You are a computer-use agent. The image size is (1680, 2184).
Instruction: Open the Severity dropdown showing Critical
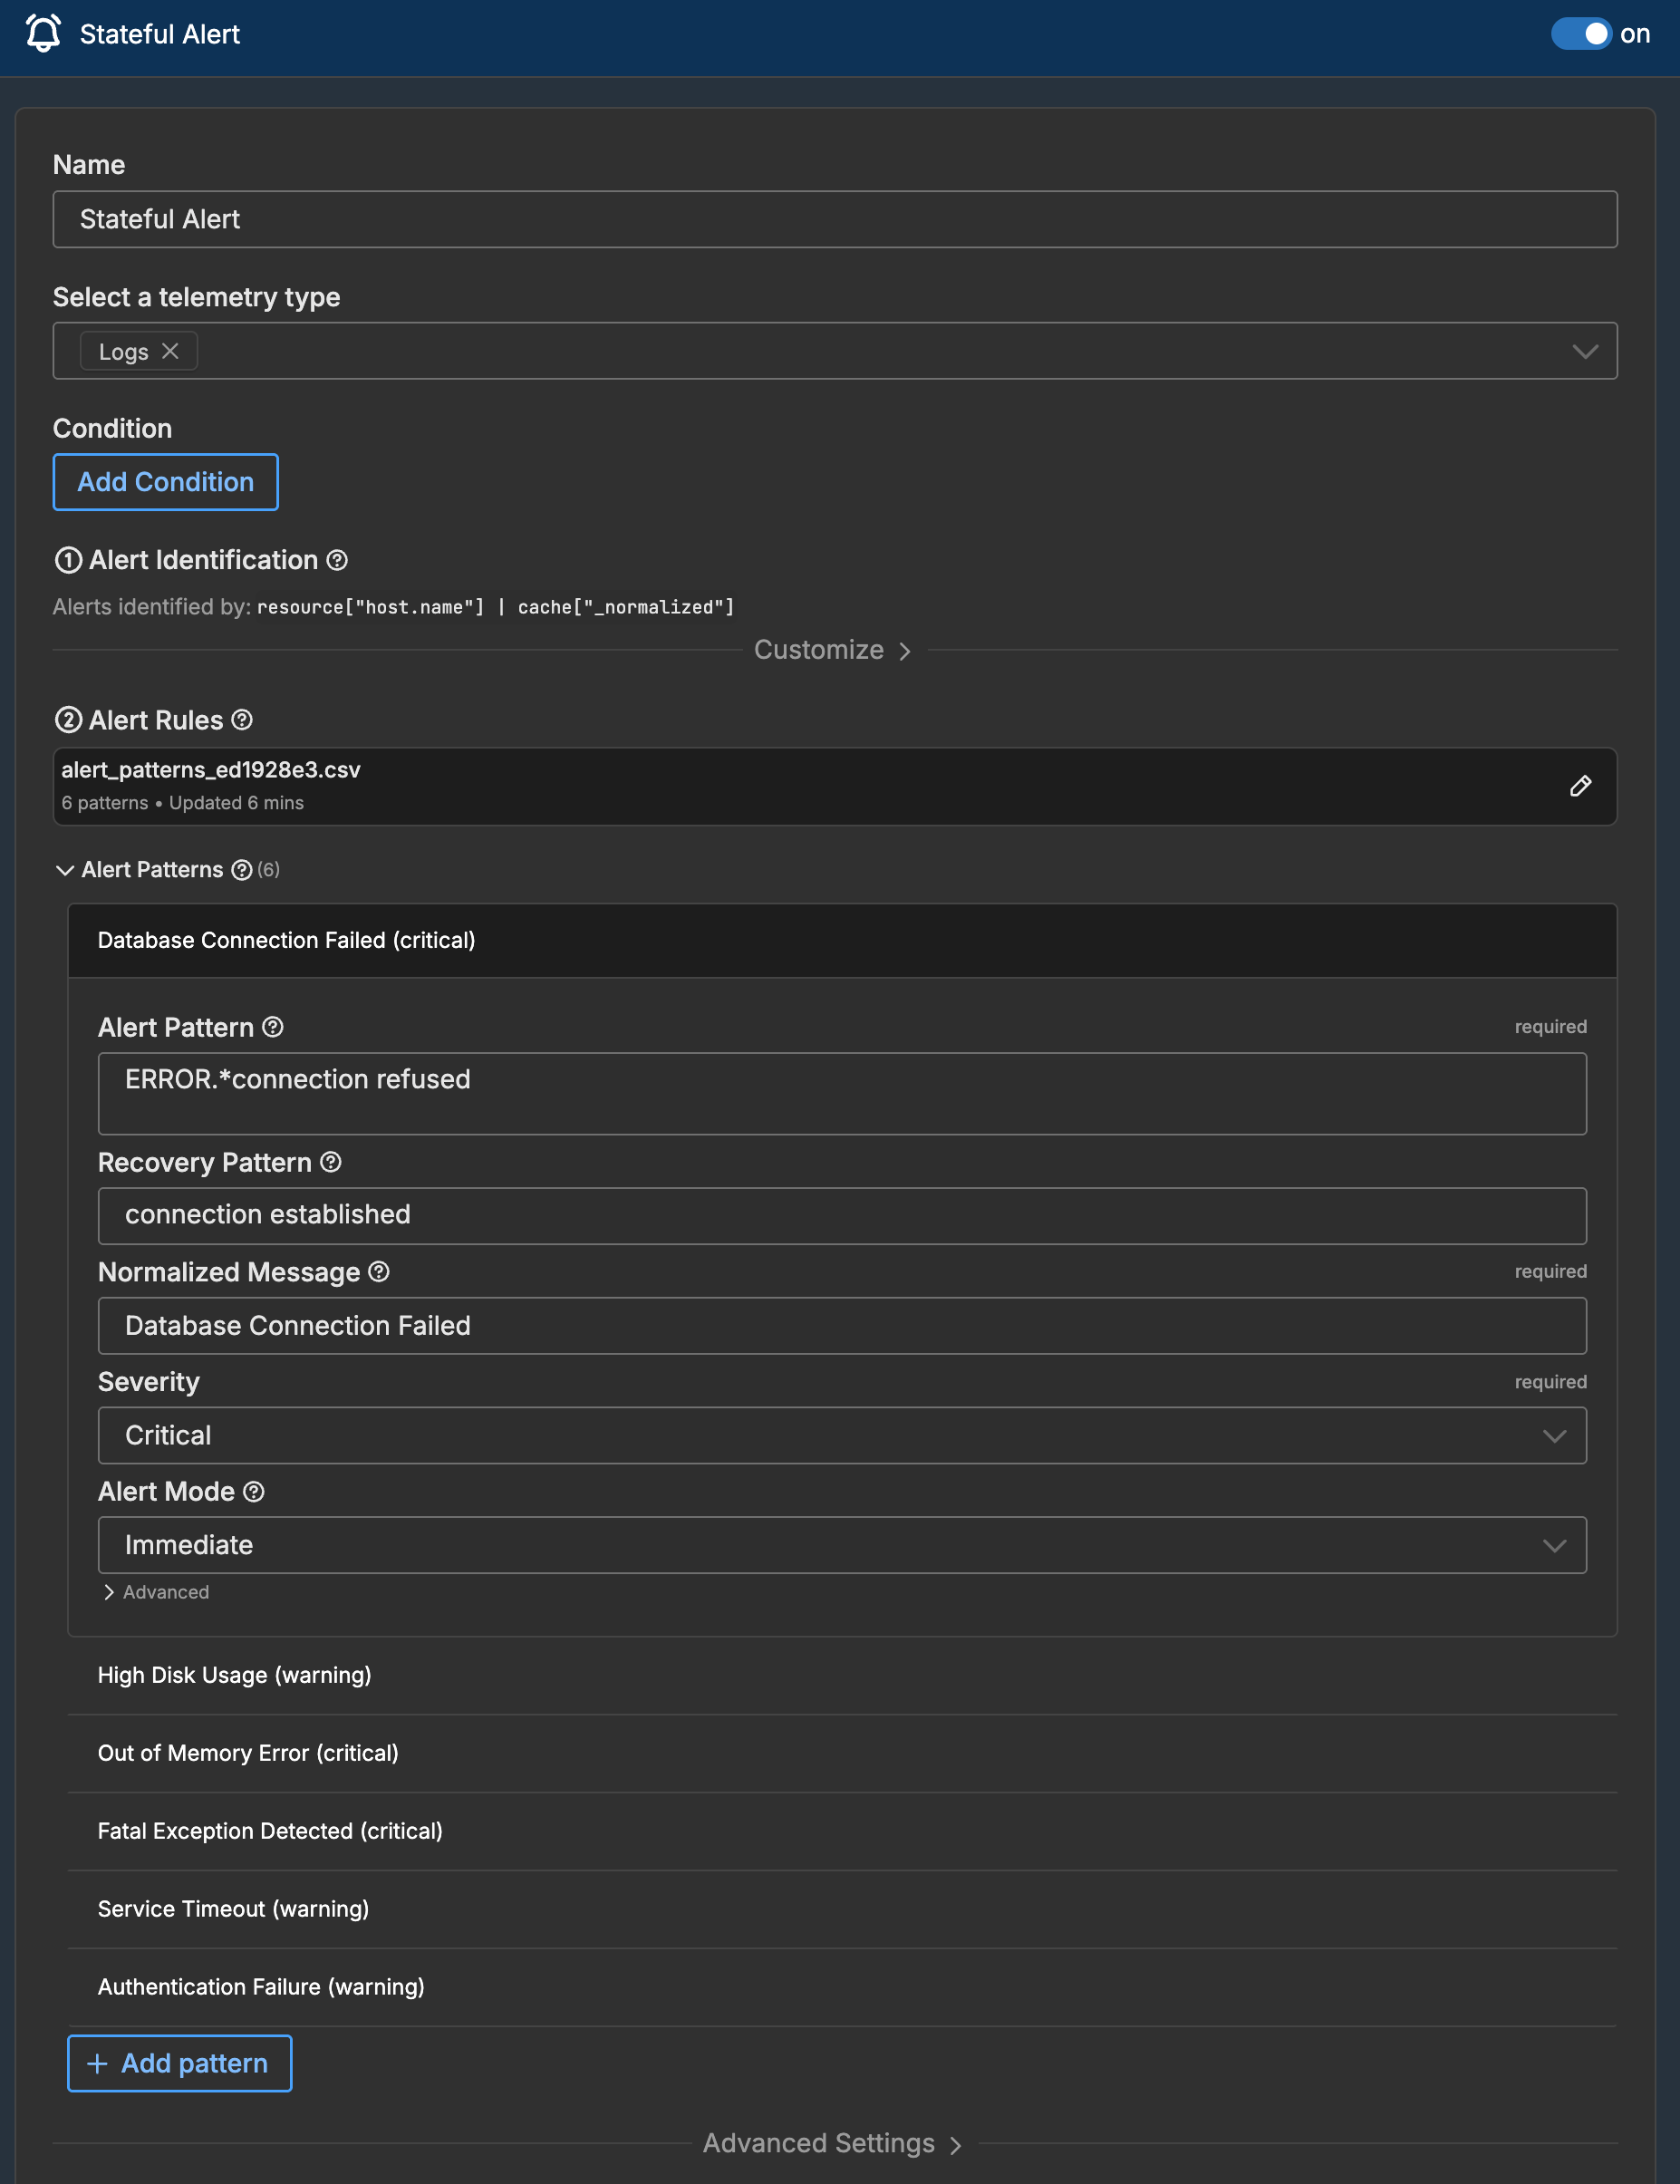tap(1554, 1435)
